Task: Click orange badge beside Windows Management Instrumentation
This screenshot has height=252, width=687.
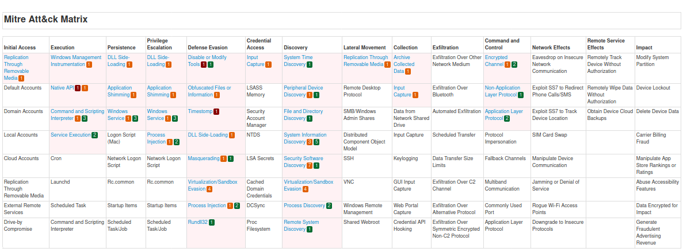Action: click(89, 64)
